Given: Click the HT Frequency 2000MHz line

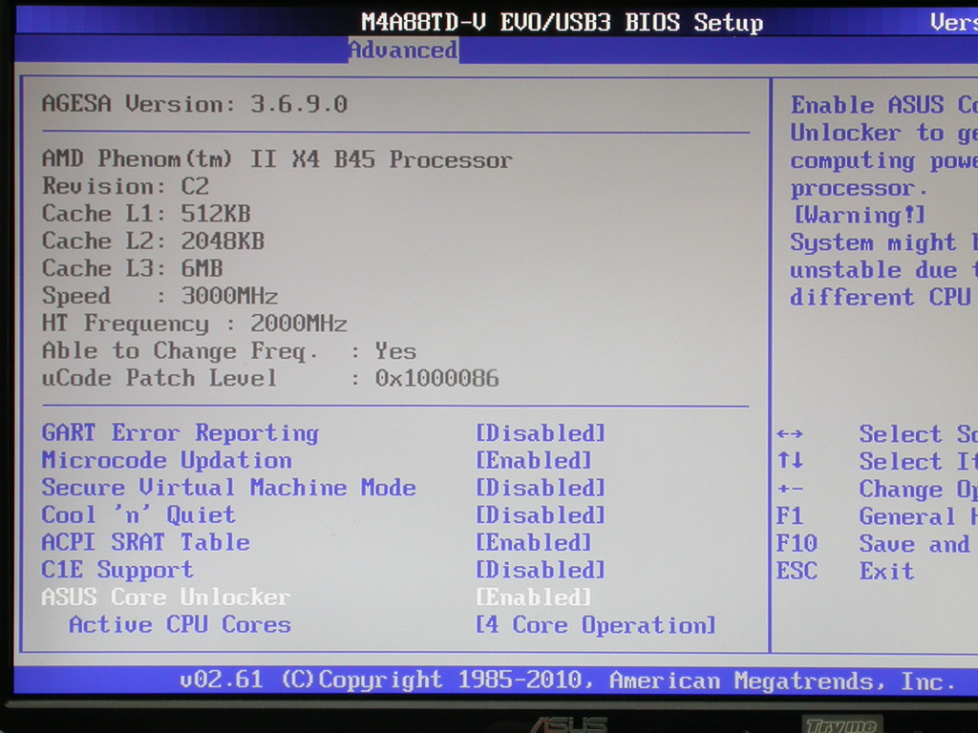Looking at the screenshot, I should (x=195, y=324).
